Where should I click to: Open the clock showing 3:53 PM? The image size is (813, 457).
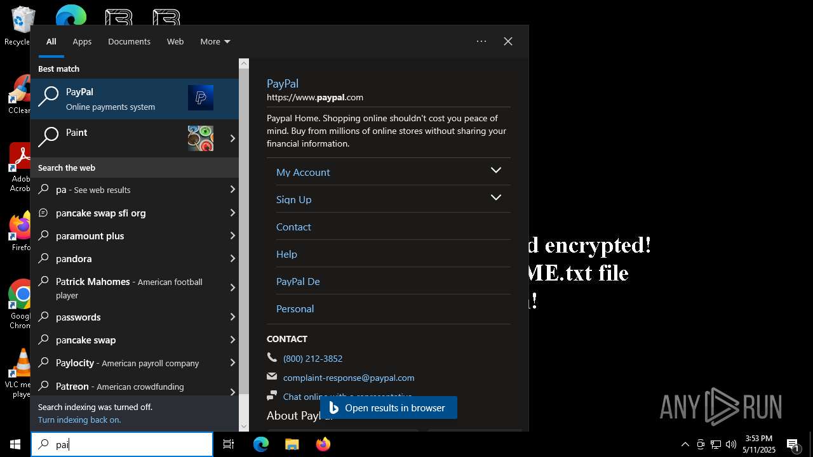pos(759,444)
